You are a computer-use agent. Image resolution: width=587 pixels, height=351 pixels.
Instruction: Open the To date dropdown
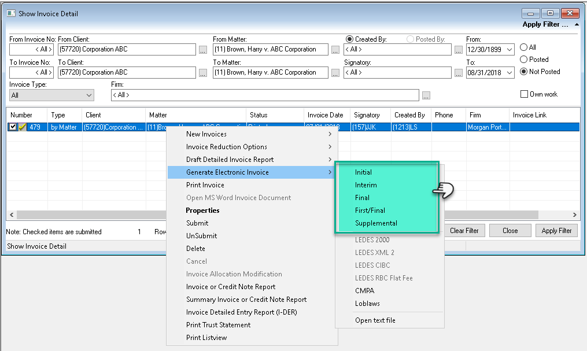coord(509,73)
